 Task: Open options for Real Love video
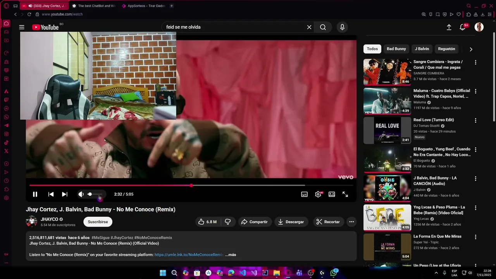click(475, 120)
